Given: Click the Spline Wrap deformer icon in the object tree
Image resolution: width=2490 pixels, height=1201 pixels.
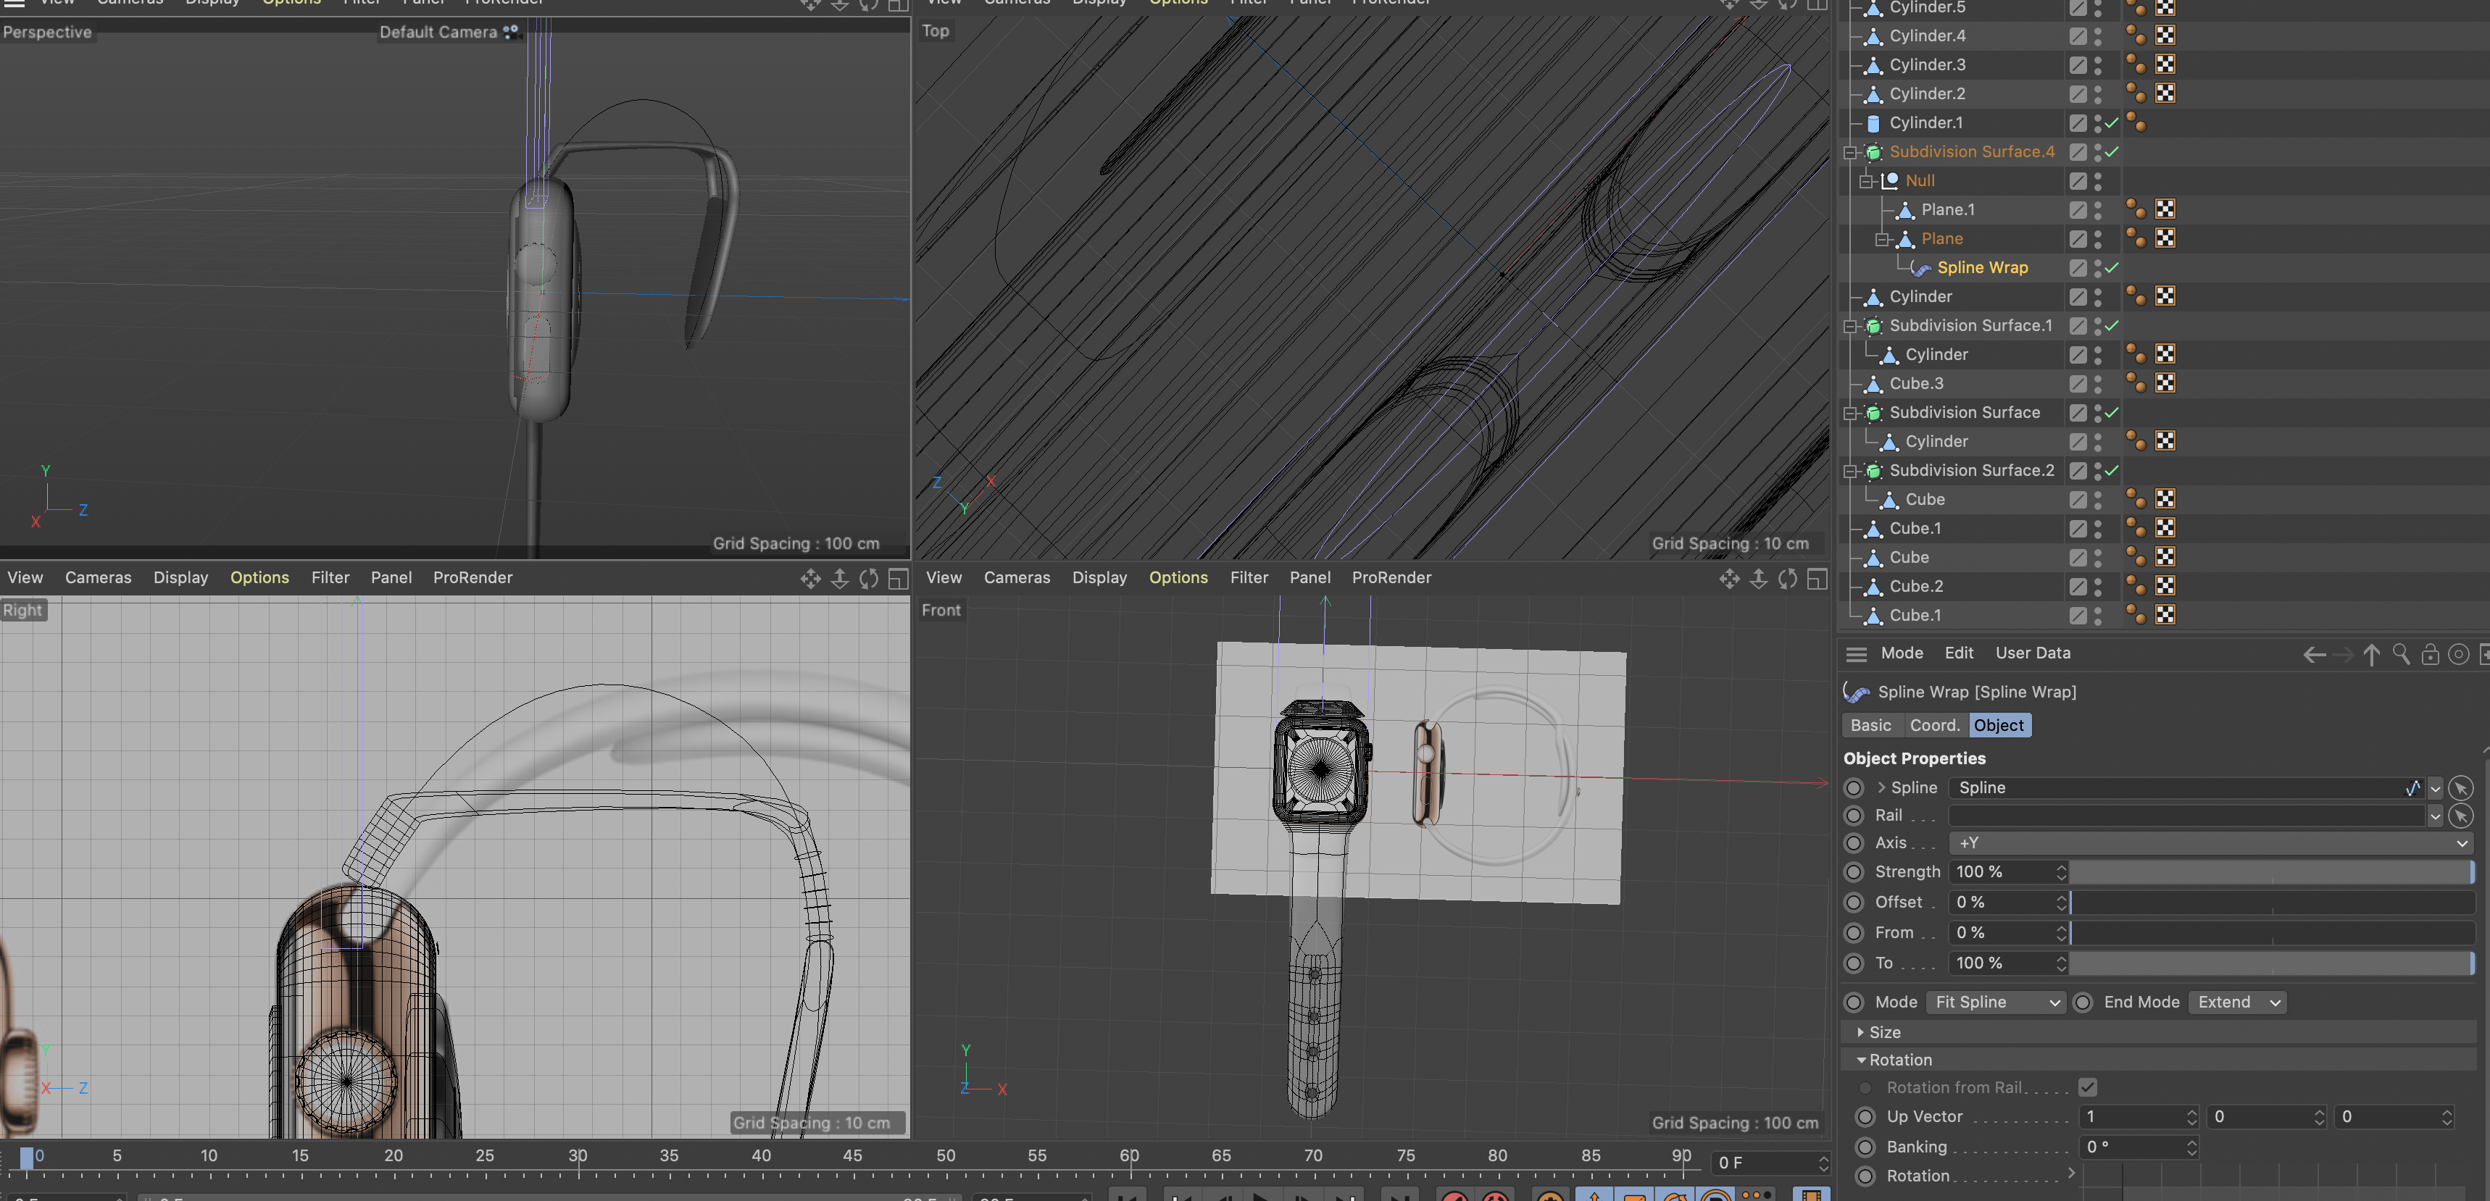Looking at the screenshot, I should pyautogui.click(x=1920, y=267).
